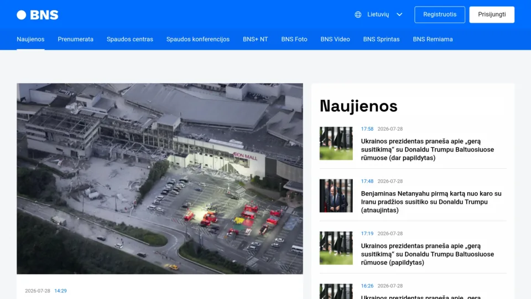This screenshot has width=531, height=299.
Task: Click the 16:26 timestamp
Action: tap(367, 286)
